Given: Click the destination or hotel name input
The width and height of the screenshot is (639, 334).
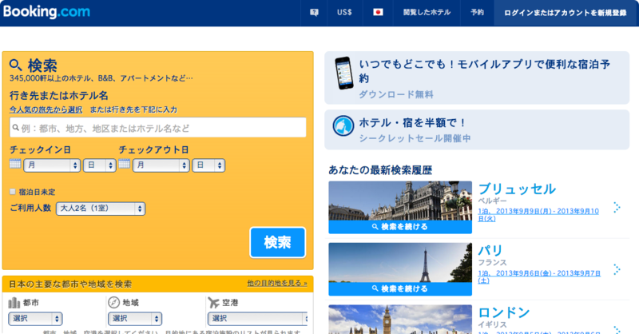Looking at the screenshot, I should pos(157,127).
